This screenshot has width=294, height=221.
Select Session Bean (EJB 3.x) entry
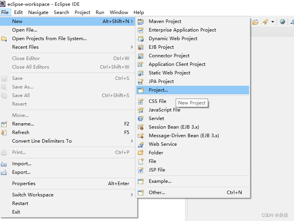click(193, 127)
